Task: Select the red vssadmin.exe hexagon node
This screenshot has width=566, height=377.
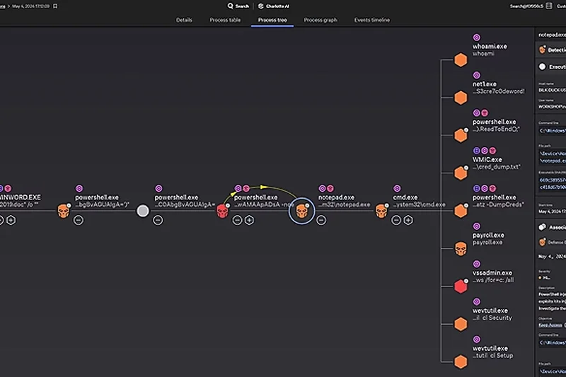Action: [461, 286]
